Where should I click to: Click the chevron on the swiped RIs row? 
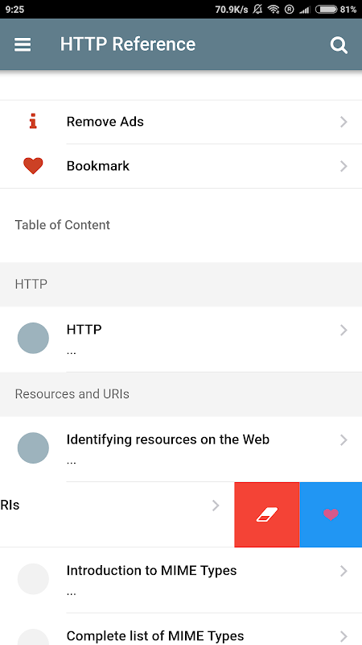point(216,506)
